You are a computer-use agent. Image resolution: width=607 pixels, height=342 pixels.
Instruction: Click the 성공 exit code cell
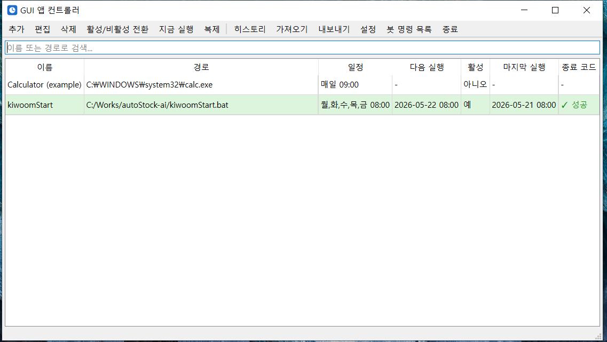pos(579,105)
